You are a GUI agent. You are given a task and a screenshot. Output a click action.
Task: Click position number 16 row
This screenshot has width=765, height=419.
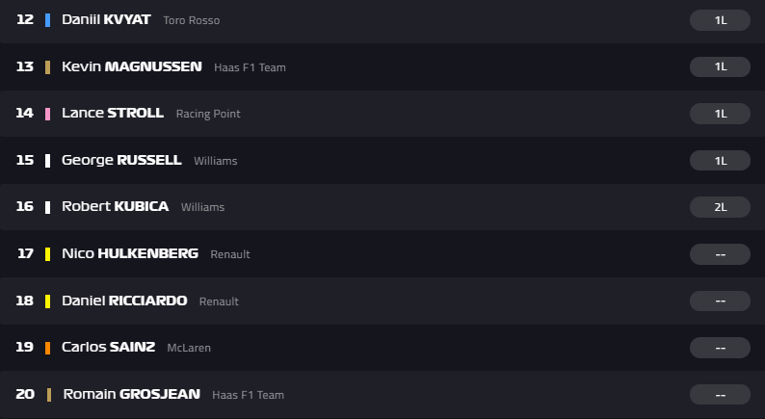pos(25,207)
